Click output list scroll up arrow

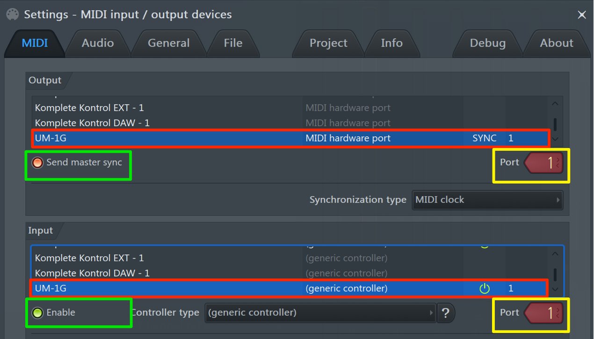555,104
